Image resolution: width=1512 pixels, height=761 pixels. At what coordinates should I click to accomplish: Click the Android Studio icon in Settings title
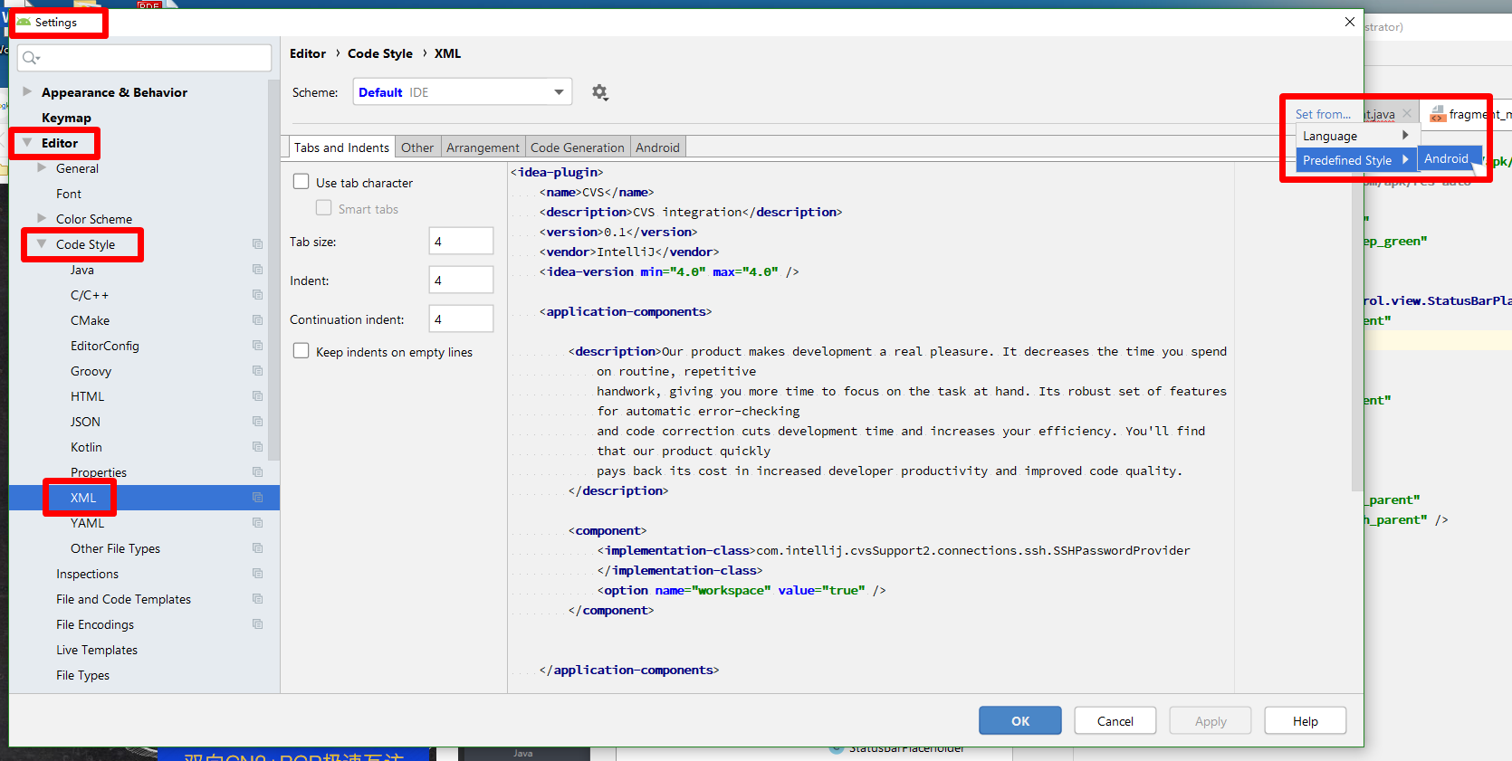pos(24,22)
